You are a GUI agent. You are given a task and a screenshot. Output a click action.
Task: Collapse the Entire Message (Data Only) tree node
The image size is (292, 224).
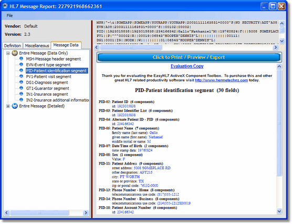[x=8, y=53]
